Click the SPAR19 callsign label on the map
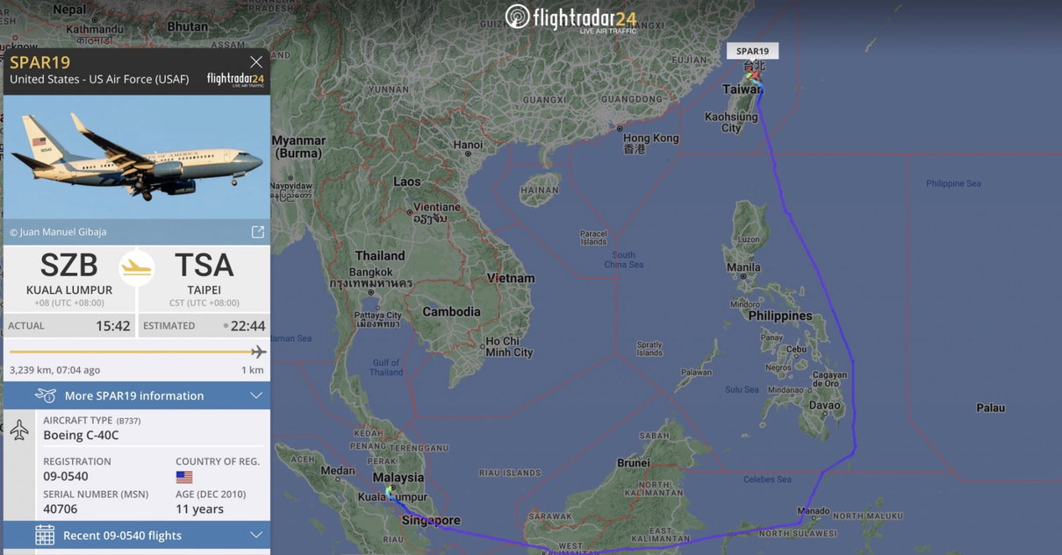The image size is (1062, 555). (x=752, y=51)
